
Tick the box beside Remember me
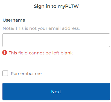tap(5, 73)
